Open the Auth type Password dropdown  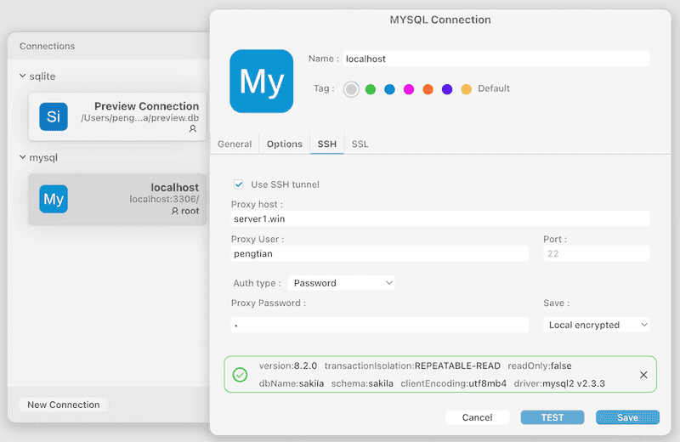(x=342, y=283)
